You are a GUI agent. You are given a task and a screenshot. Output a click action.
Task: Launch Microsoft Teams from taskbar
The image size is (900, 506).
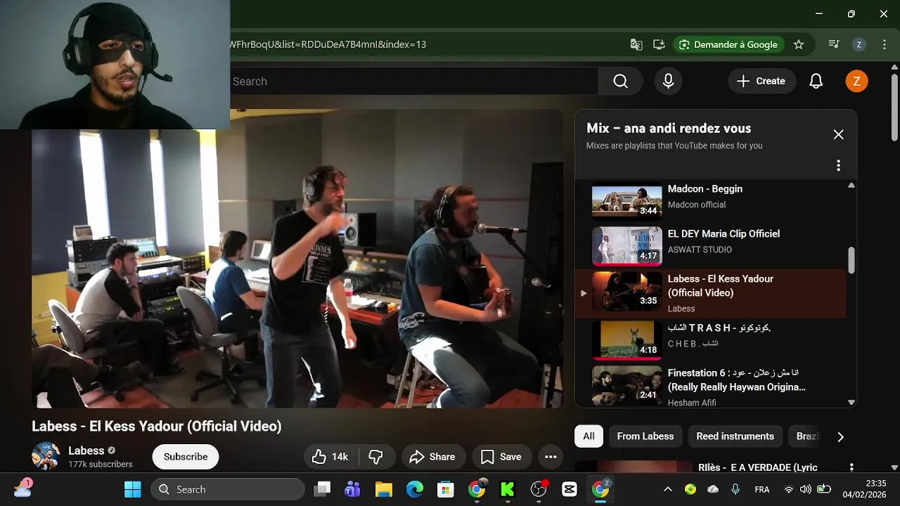352,489
